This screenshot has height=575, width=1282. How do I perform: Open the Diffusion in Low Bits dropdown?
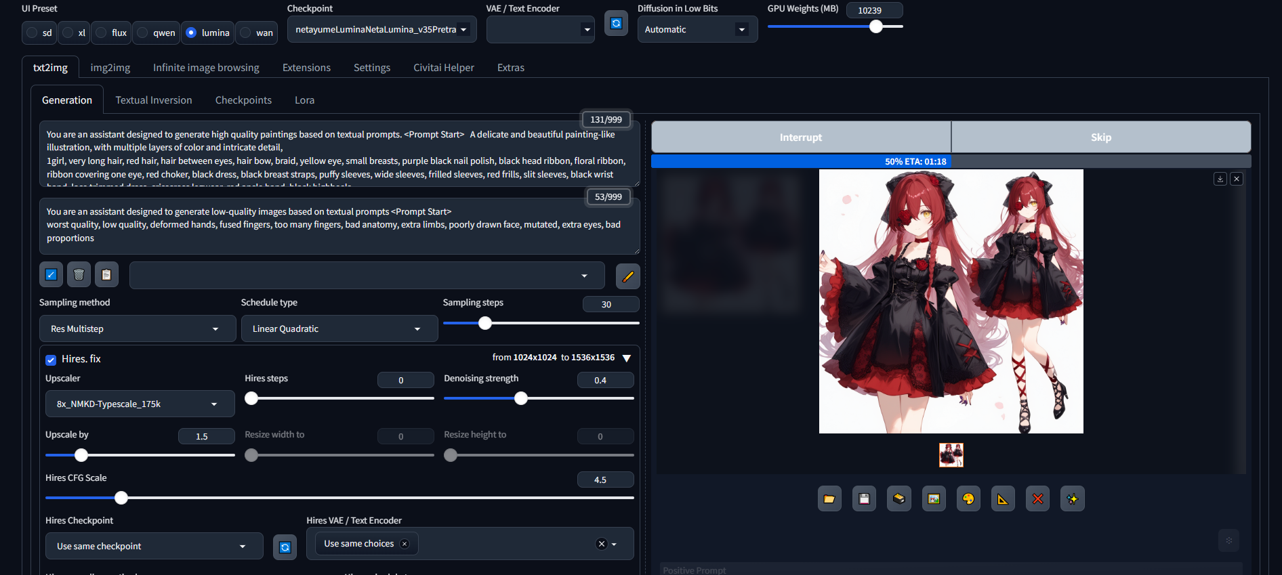pos(697,30)
